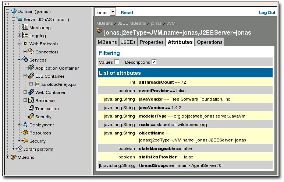The width and height of the screenshot is (284, 182).
Task: Click the JVM breadcrumb link
Action: point(171,23)
